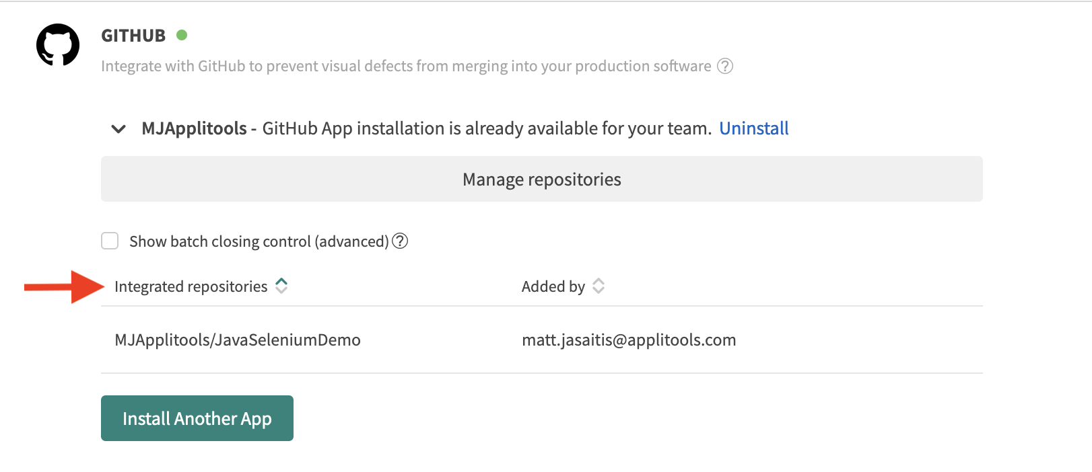Sort by Added by column arrows

coord(599,286)
